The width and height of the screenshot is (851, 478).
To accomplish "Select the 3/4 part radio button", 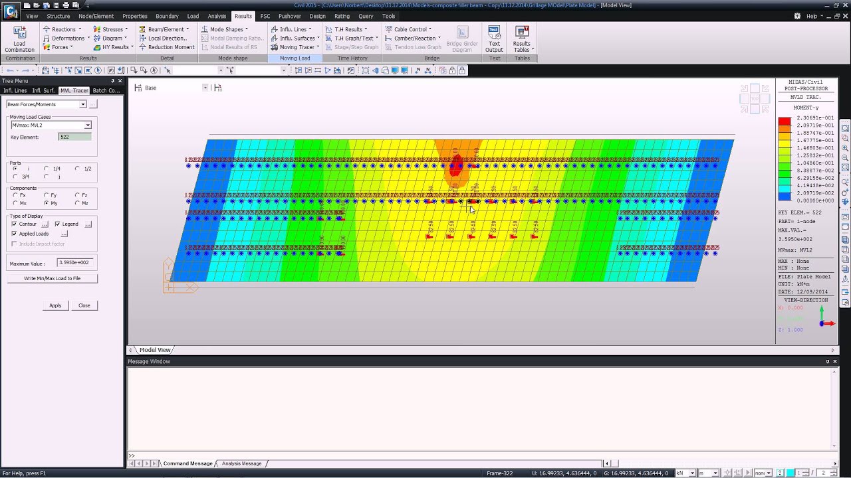I will pos(15,177).
